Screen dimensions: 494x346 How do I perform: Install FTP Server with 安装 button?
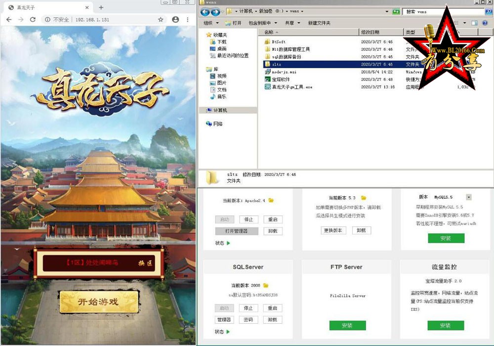pos(347,326)
